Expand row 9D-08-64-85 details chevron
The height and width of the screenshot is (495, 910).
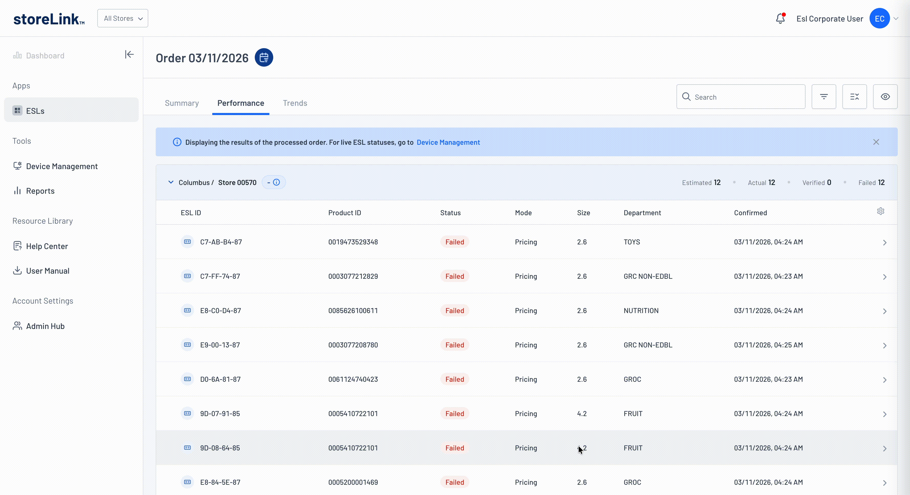tap(885, 448)
